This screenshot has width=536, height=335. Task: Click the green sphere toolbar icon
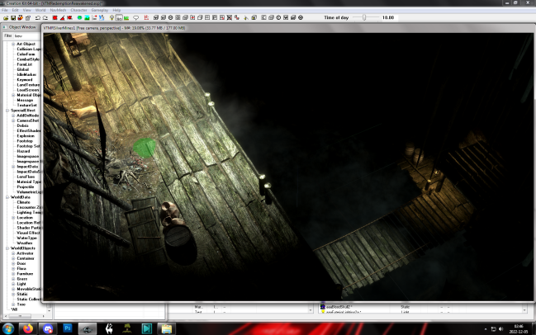(79, 17)
